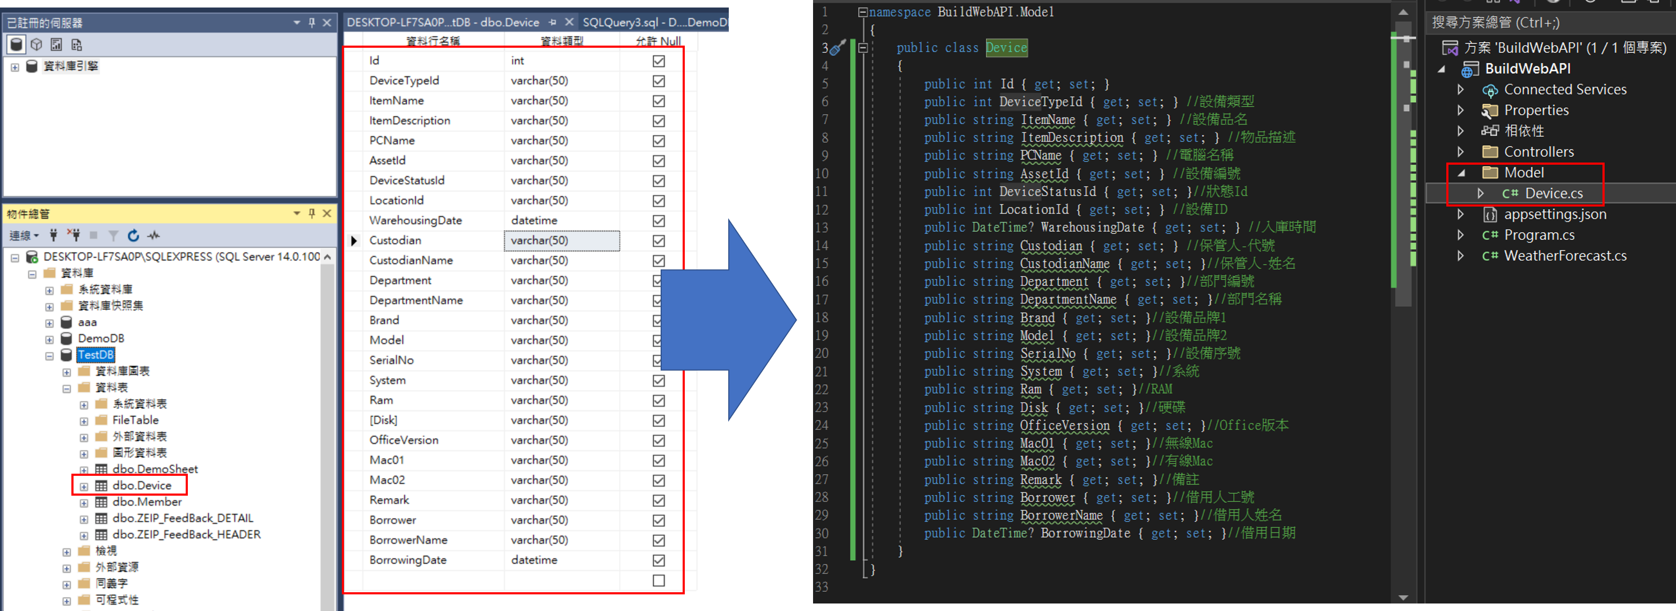
Task: Click the connect plug icon in Object Explorer
Action: tap(53, 234)
